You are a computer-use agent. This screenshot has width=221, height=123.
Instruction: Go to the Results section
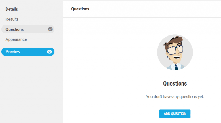pyautogui.click(x=12, y=19)
